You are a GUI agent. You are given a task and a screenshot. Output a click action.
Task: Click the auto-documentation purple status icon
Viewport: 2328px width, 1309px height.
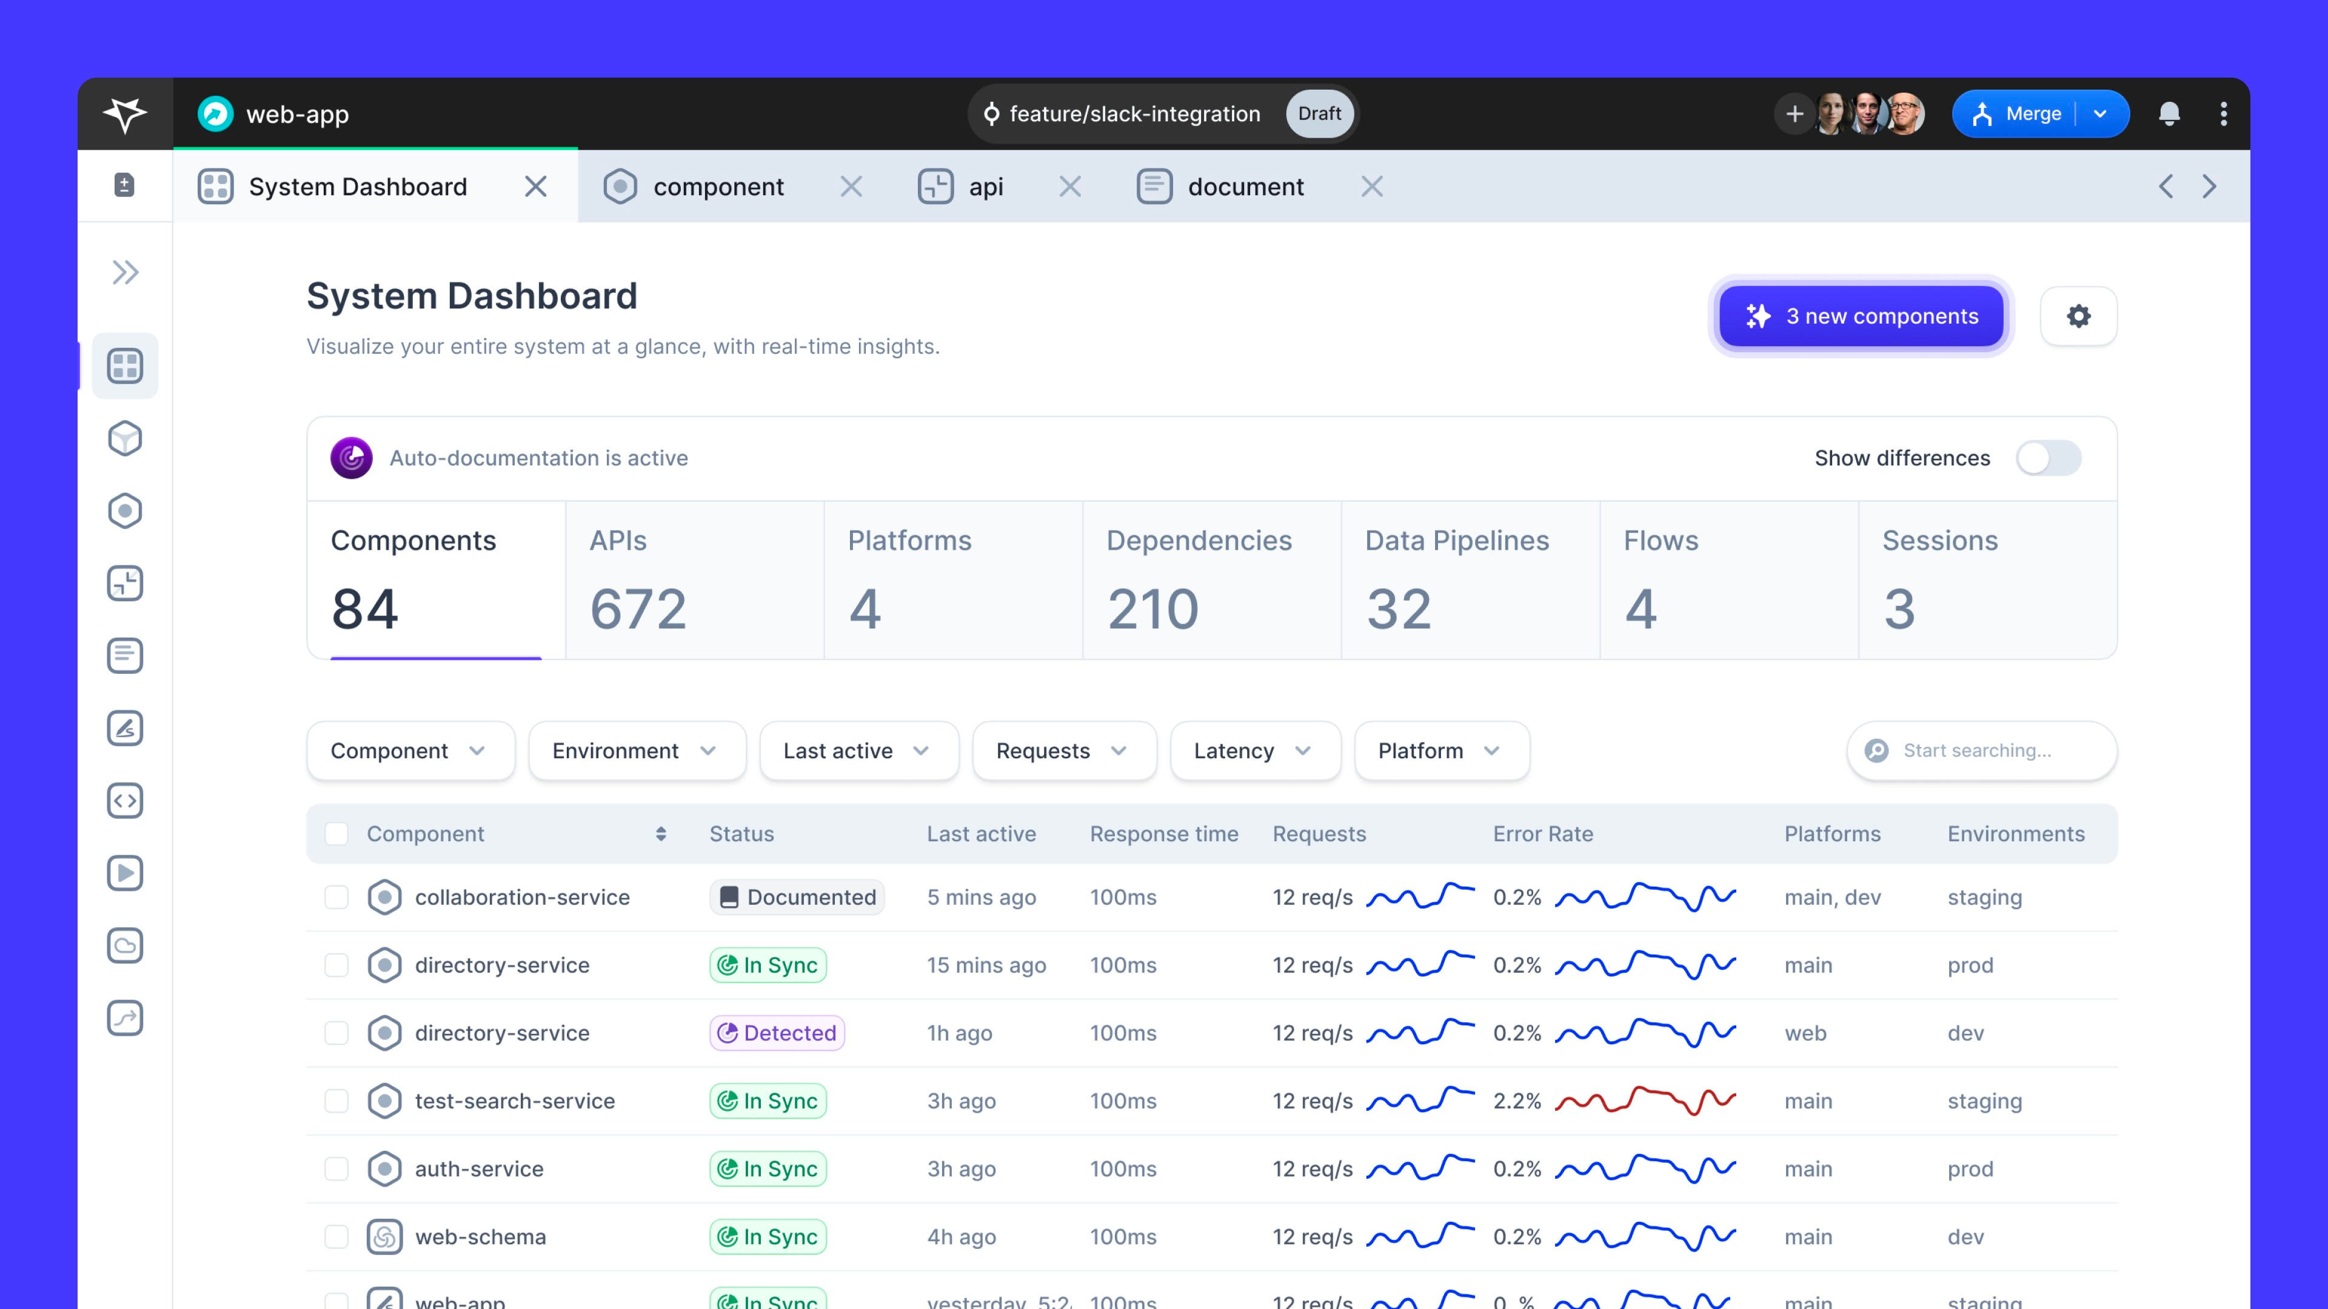tap(352, 458)
